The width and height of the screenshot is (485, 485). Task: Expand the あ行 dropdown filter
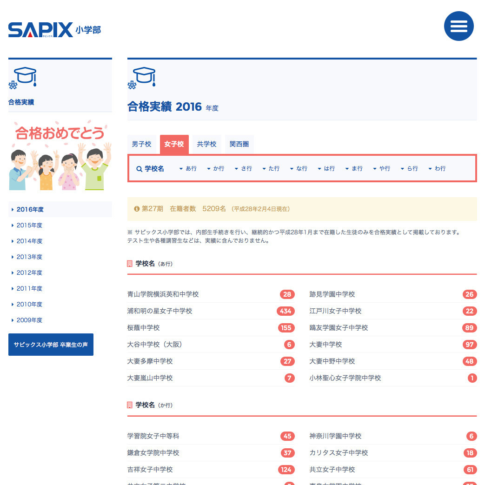pos(187,168)
